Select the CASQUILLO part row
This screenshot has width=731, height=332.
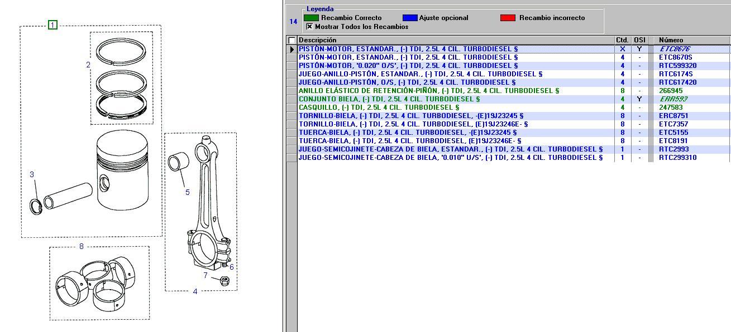(x=379, y=108)
